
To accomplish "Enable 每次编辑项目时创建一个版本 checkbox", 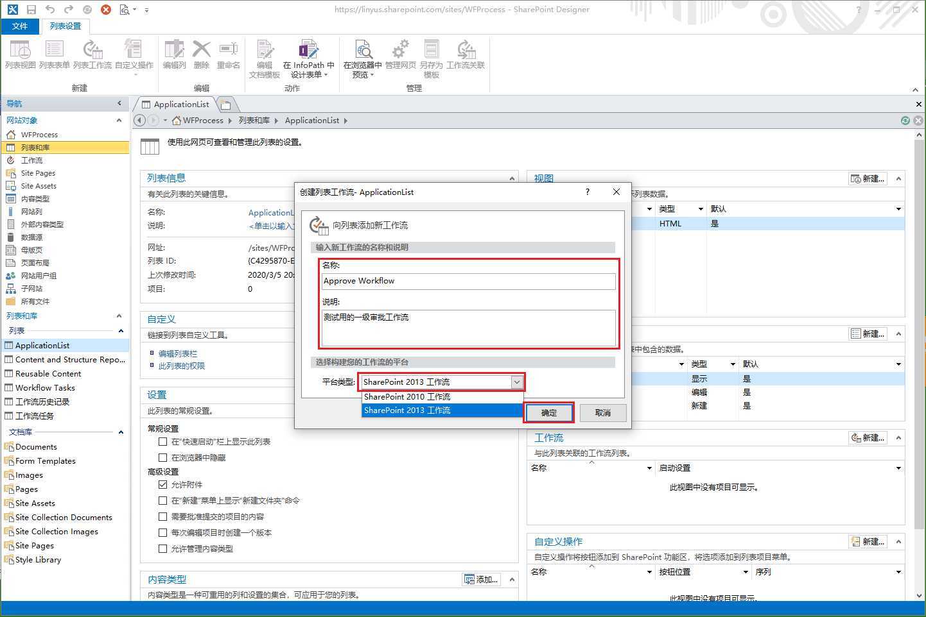I will point(162,532).
